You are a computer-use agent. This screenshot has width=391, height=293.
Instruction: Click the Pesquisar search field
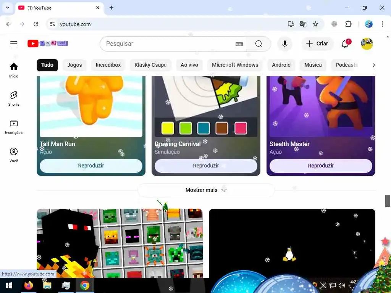(170, 44)
